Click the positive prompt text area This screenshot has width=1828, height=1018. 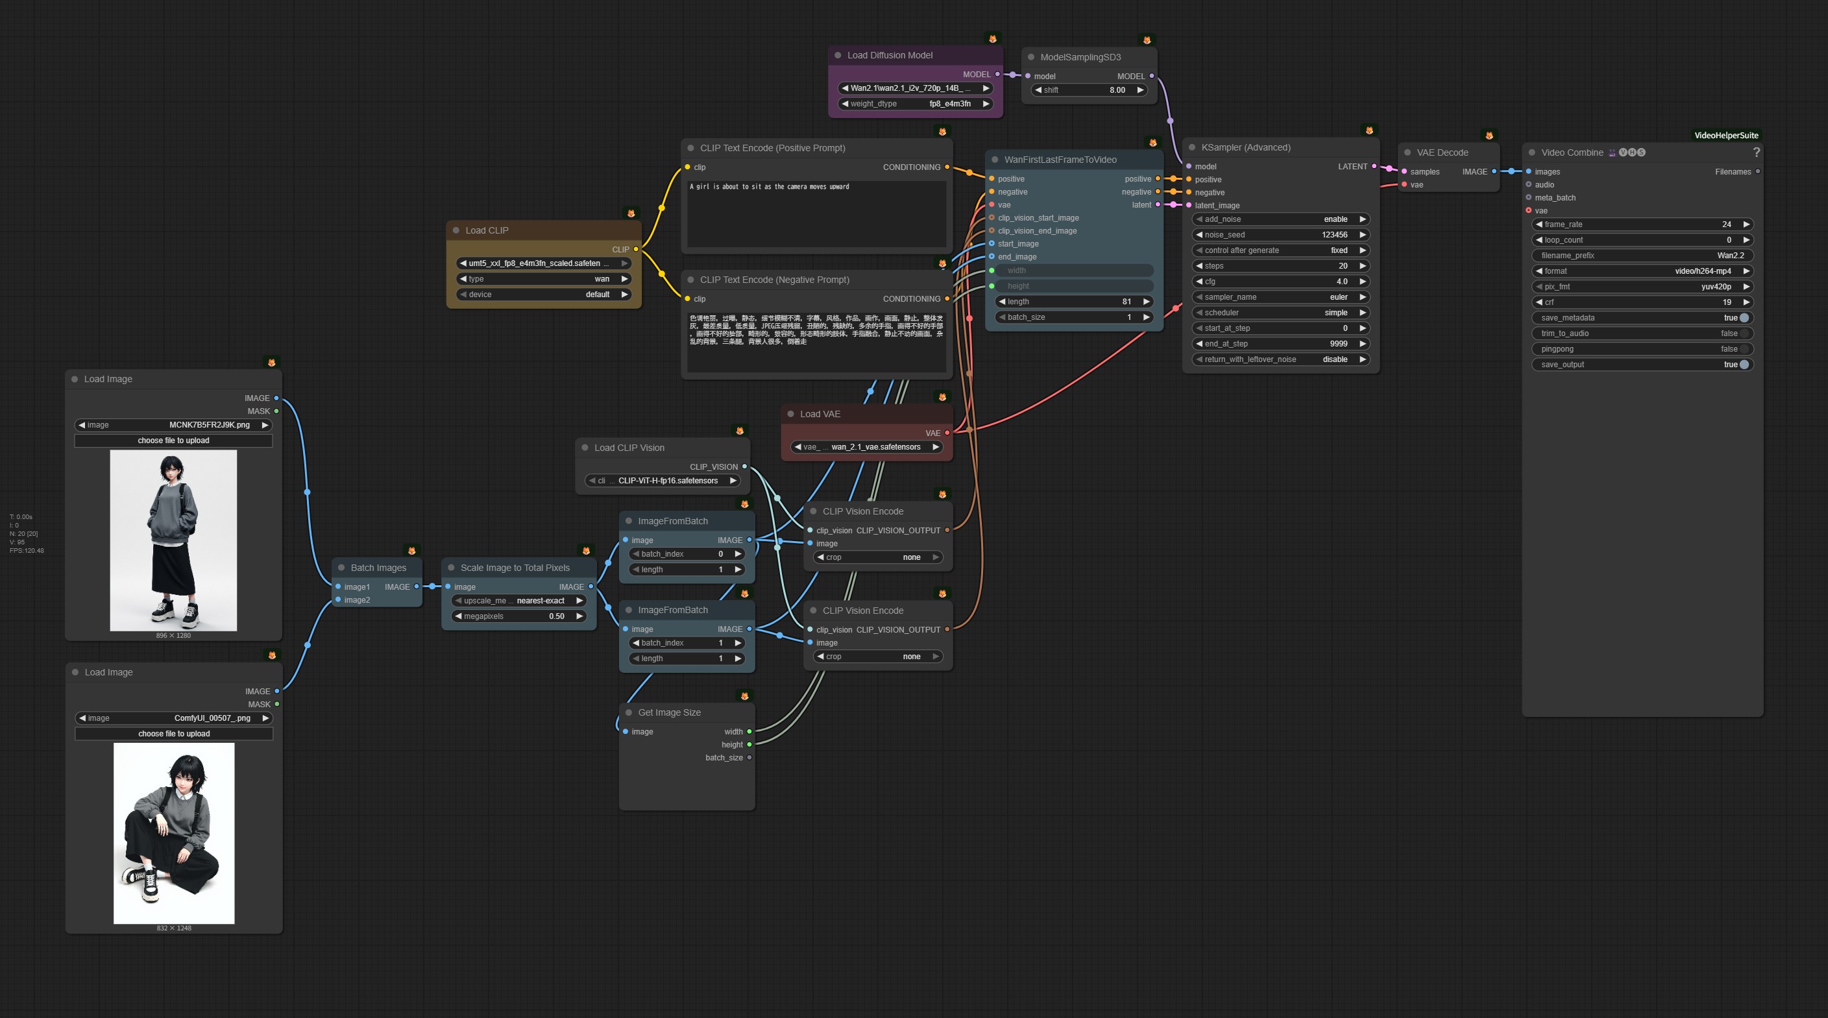pyautogui.click(x=815, y=213)
